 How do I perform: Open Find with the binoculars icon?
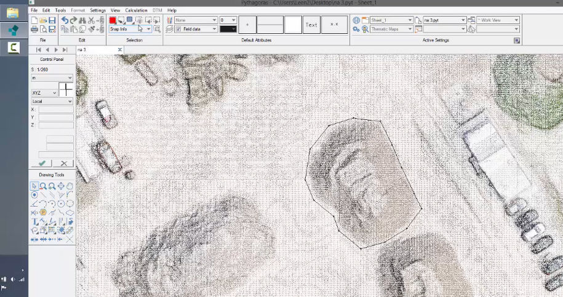tap(82, 20)
